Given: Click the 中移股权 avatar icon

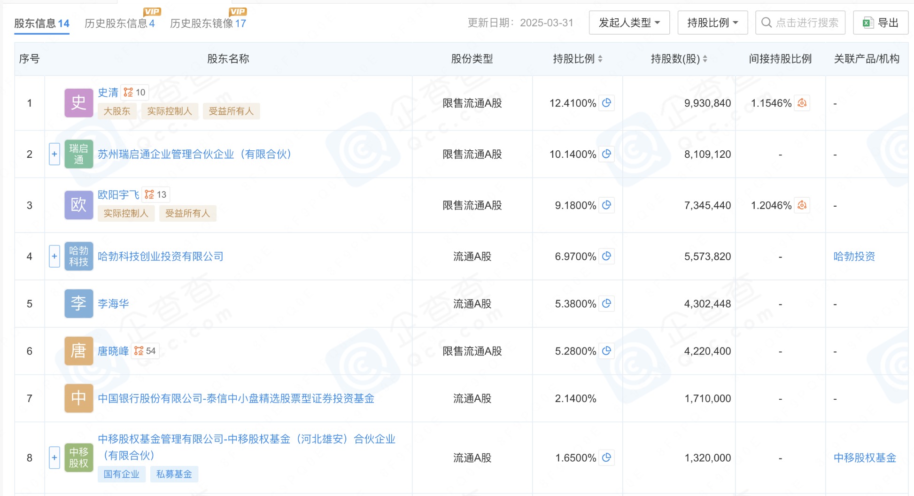Looking at the screenshot, I should 78,457.
